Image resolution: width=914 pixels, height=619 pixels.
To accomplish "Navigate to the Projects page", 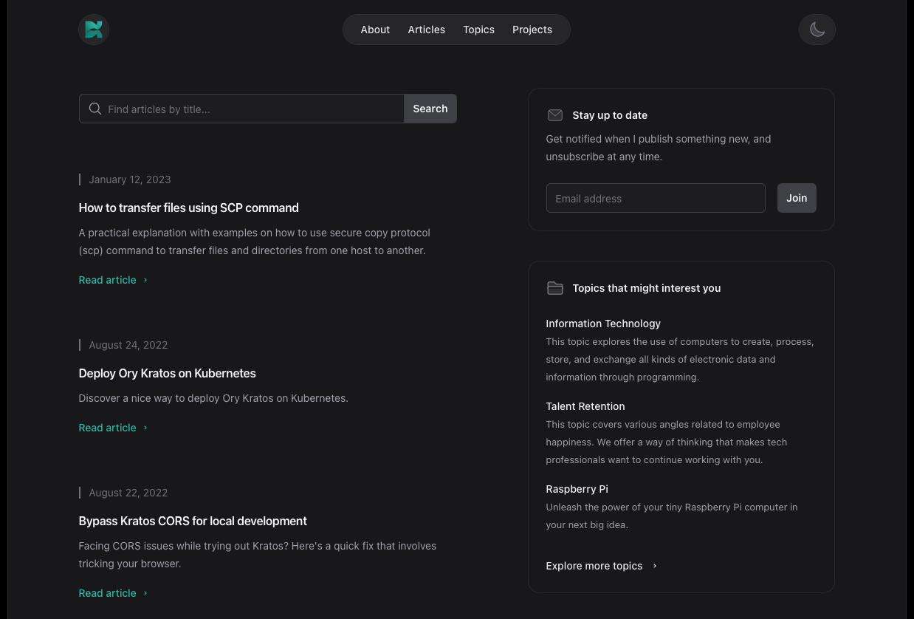I will [x=532, y=30].
